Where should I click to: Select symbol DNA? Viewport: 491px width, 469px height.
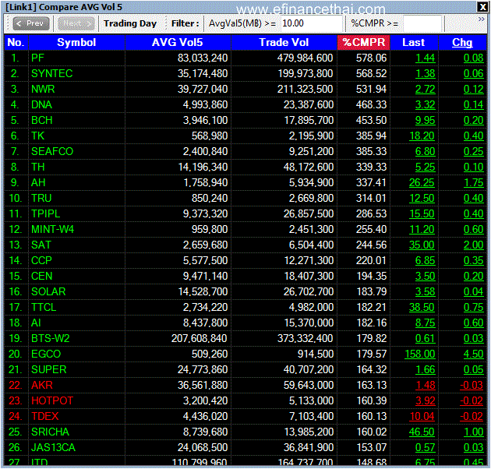(x=41, y=105)
